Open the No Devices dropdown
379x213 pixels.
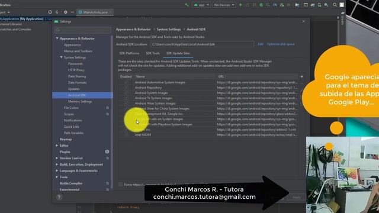point(224,5)
